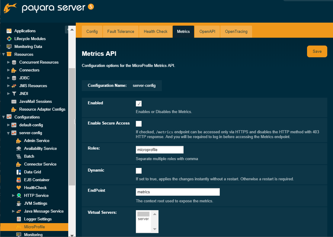Click the default-config icon

pyautogui.click(x=14, y=125)
